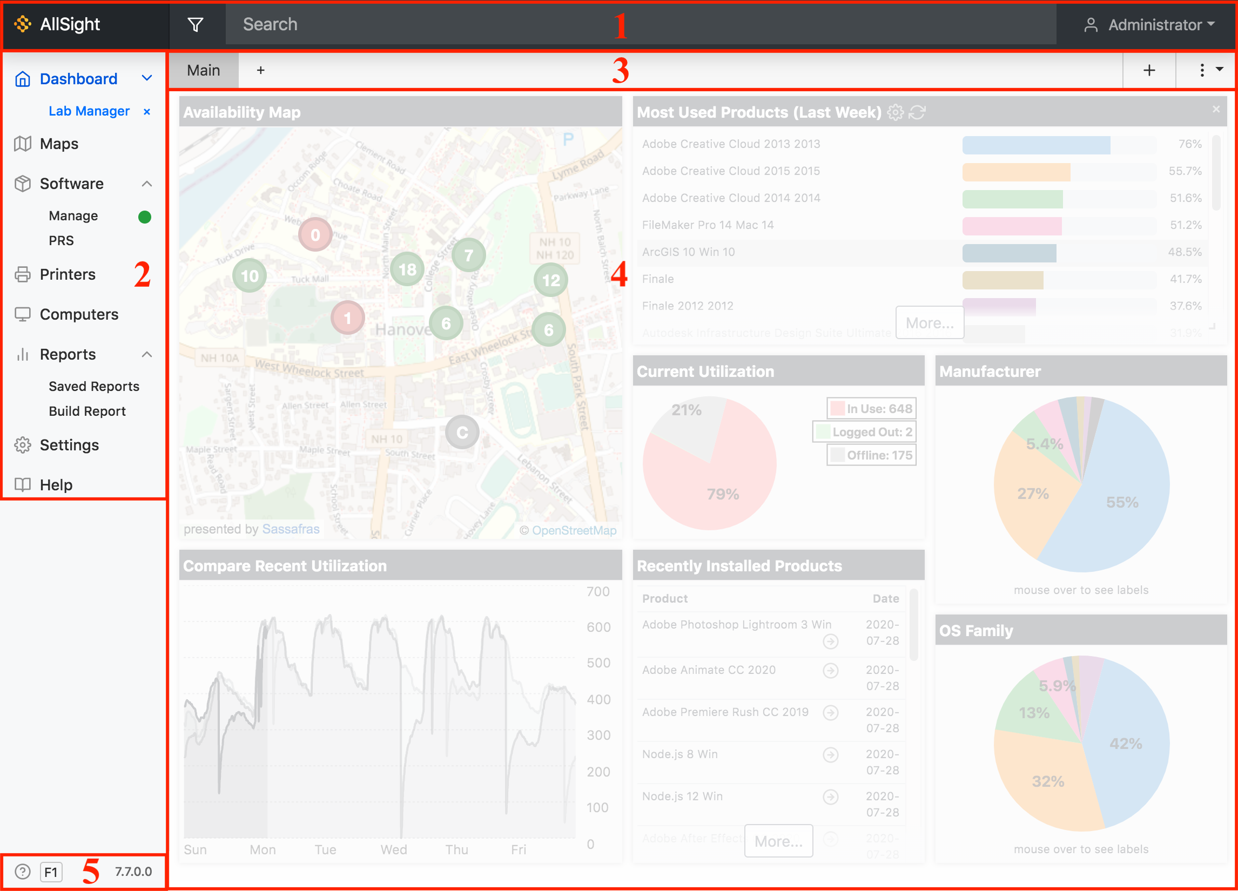Remove Lab Manager with the x icon
This screenshot has height=891, width=1238.
(x=147, y=111)
